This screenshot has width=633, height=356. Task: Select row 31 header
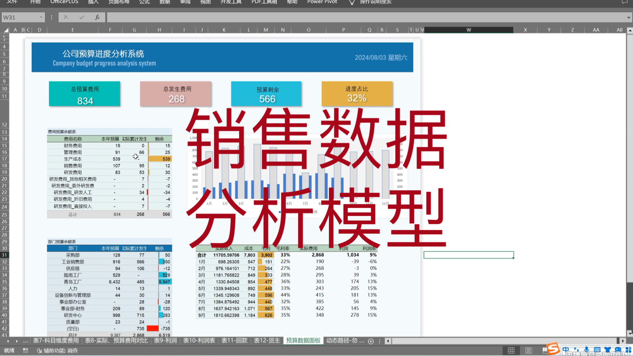point(4,255)
